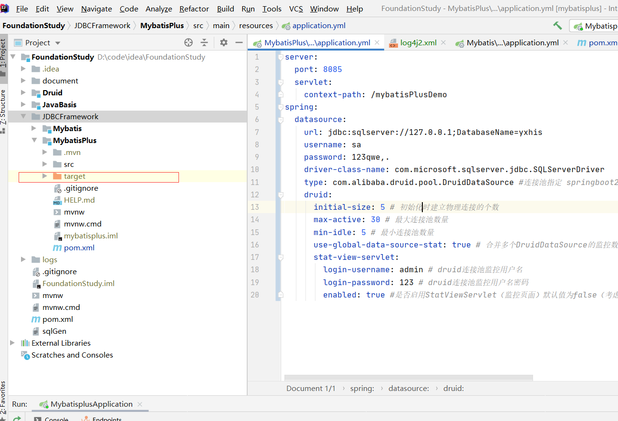The image size is (618, 421).
Task: Select the Endpoints tab in Run panel
Action: 101,419
